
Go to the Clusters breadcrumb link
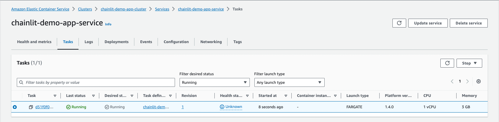[x=85, y=9]
